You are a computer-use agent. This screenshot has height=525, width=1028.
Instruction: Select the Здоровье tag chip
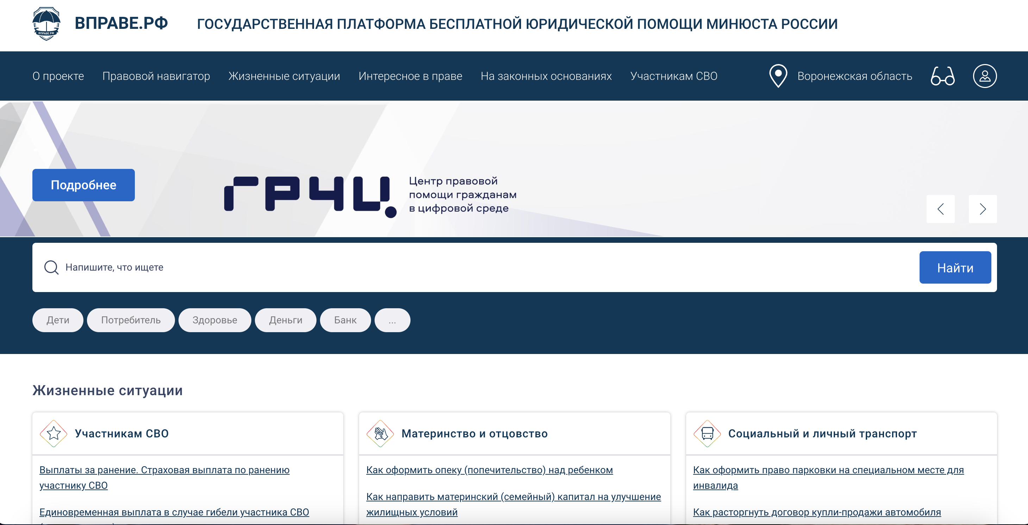[215, 320]
